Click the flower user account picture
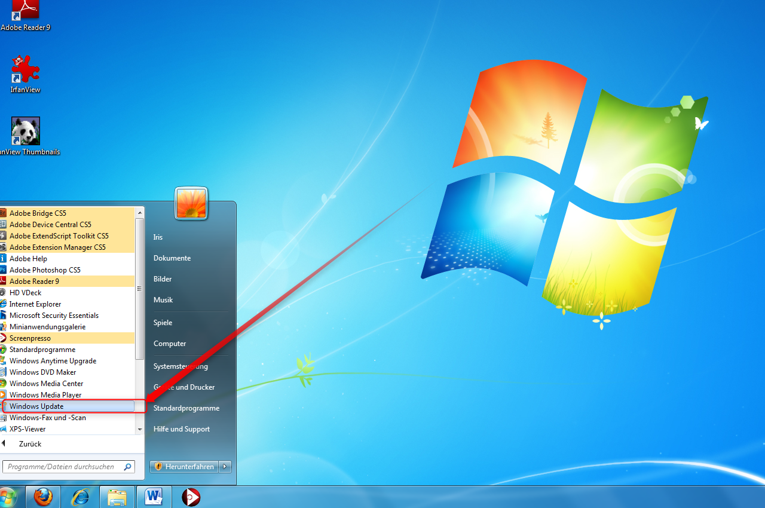This screenshot has width=765, height=508. tap(191, 203)
